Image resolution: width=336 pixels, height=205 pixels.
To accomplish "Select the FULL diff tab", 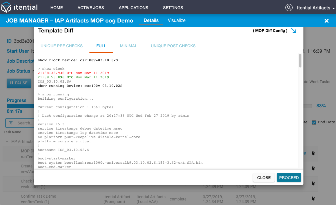I will click(x=101, y=46).
